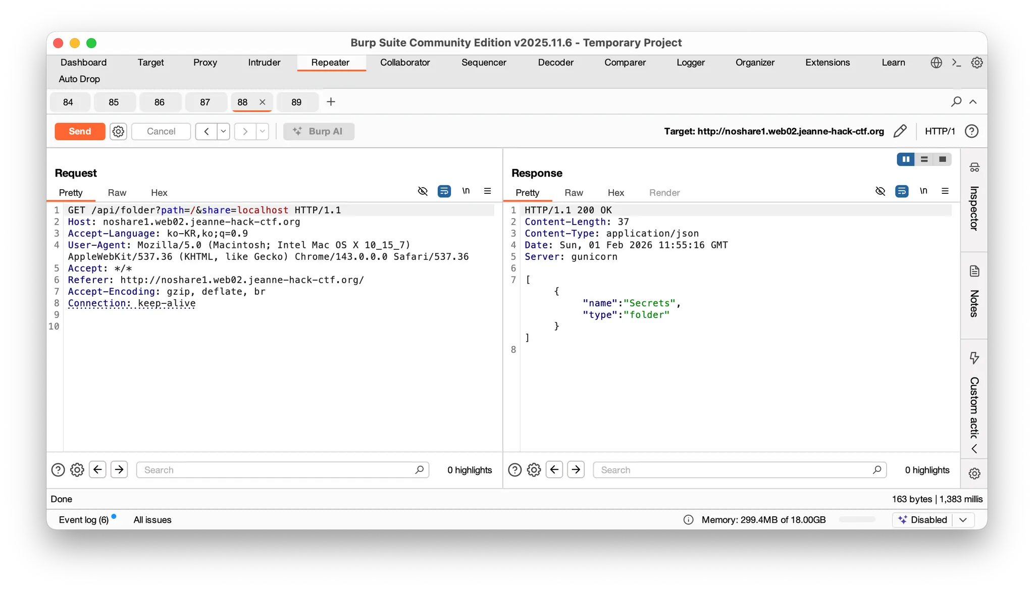The width and height of the screenshot is (1034, 591).
Task: Toggle hide non-printable in Request panel
Action: pyautogui.click(x=423, y=191)
